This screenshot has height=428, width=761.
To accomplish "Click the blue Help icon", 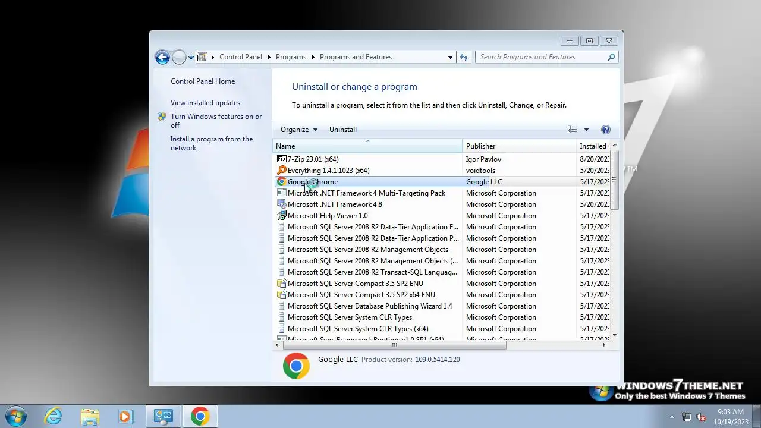I will (x=606, y=130).
